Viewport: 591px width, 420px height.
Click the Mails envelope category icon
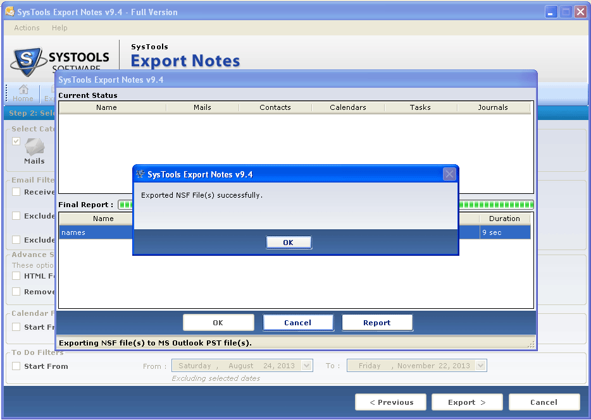[35, 147]
